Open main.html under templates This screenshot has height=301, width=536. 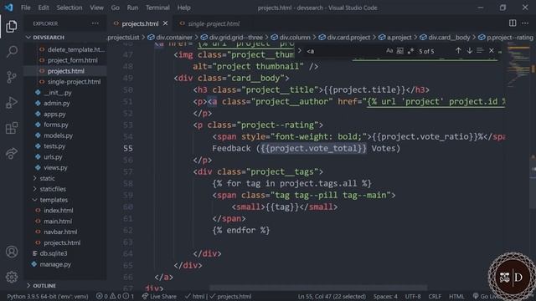point(58,221)
